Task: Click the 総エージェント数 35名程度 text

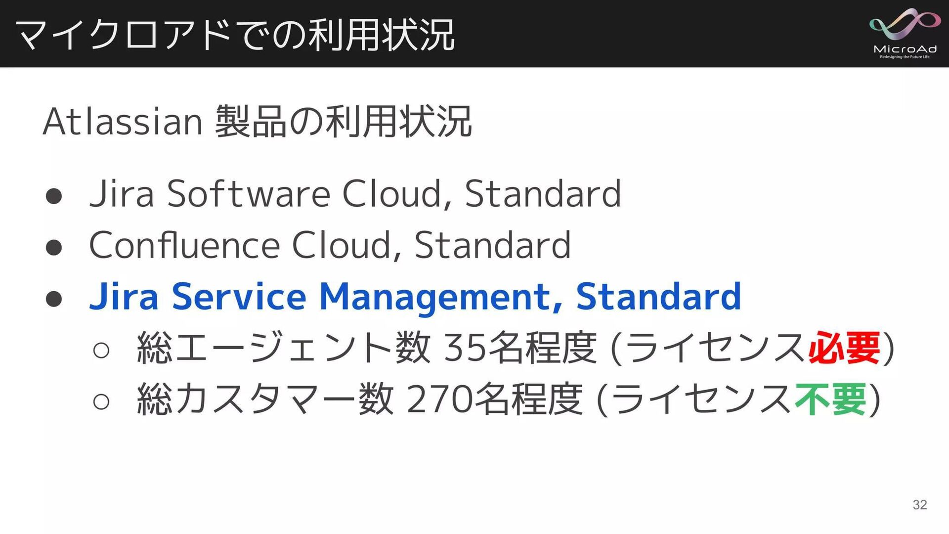Action: point(366,348)
